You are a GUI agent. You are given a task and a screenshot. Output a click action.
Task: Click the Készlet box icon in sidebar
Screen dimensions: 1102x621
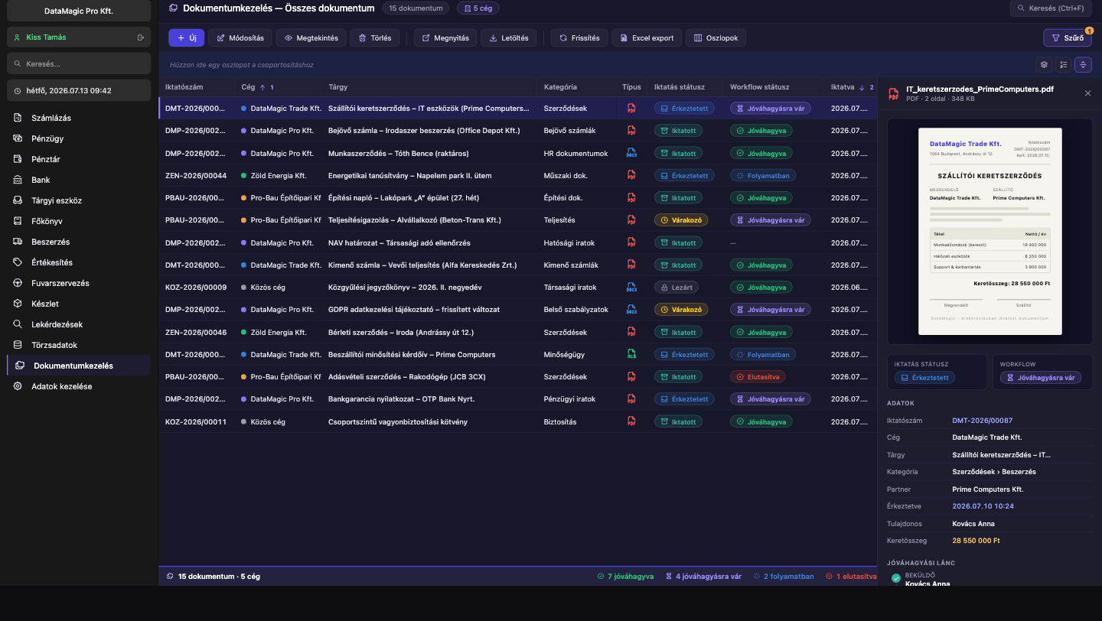[18, 304]
